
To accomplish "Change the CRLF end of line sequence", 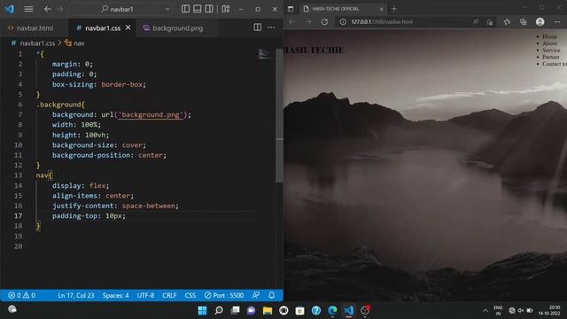I will (x=169, y=295).
